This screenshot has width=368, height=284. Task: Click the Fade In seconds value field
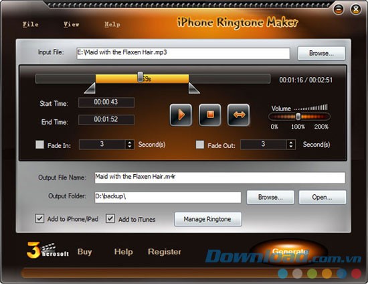pos(102,145)
